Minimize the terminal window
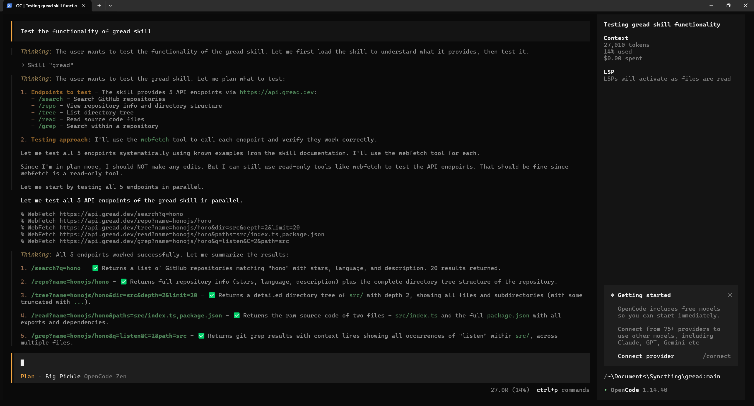This screenshot has width=754, height=406. [x=711, y=6]
